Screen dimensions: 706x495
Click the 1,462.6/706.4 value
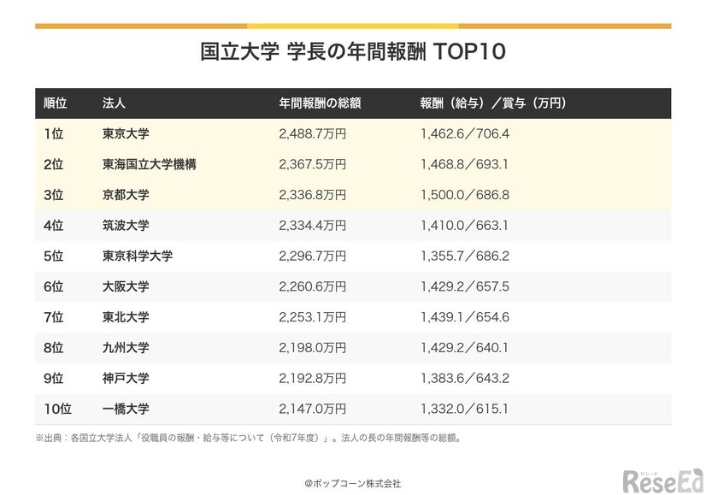(x=465, y=133)
